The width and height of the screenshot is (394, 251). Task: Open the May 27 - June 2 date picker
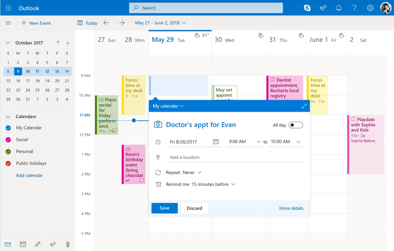point(160,23)
